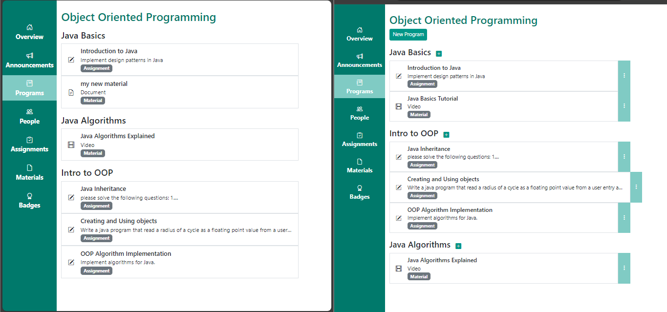Screen dimensions: 667x312
Task: Open options menu for Java Inheritance row
Action: pos(624,157)
